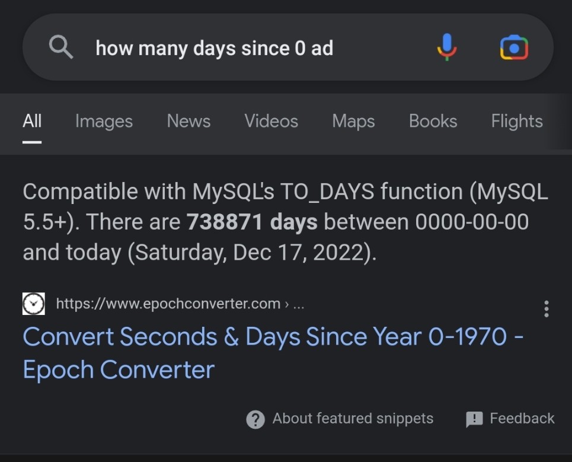Open three-dot menu for epochconverter result
Viewport: 572px width, 462px height.
pos(546,309)
